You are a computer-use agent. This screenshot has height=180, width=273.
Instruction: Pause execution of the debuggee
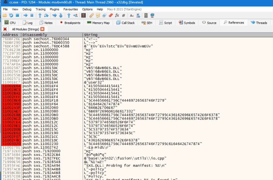(x=32, y=15)
